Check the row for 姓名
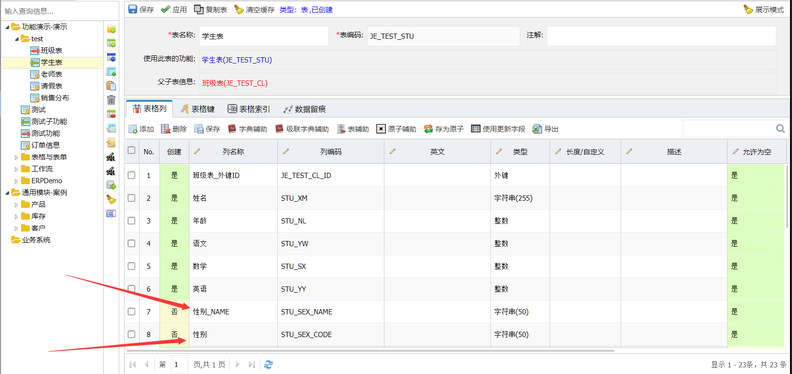792x374 pixels. pyautogui.click(x=132, y=198)
